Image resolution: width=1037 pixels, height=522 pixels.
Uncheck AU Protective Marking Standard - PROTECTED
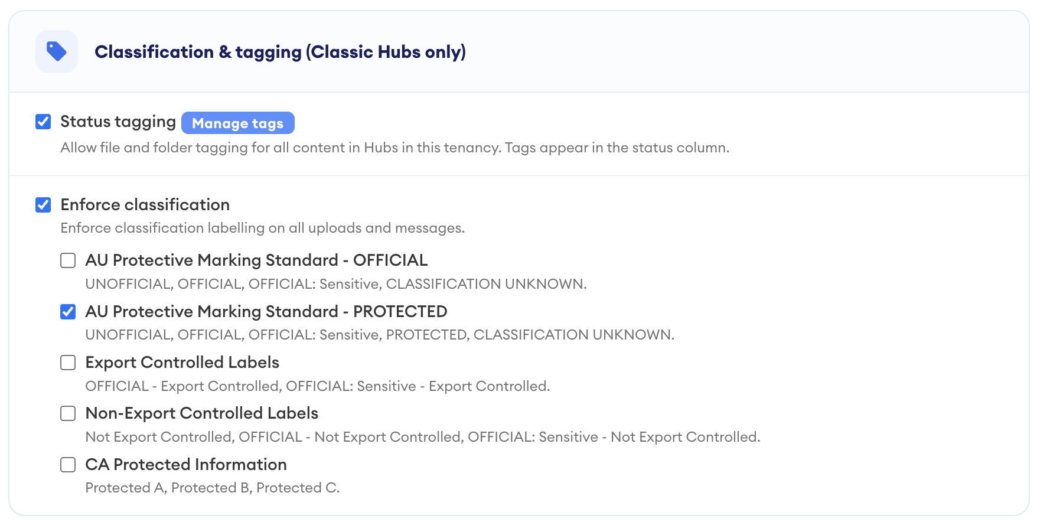click(x=68, y=312)
